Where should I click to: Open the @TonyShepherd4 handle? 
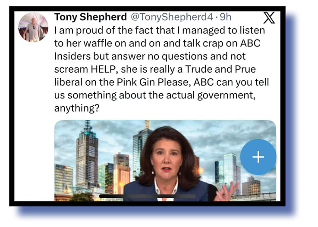pos(172,17)
